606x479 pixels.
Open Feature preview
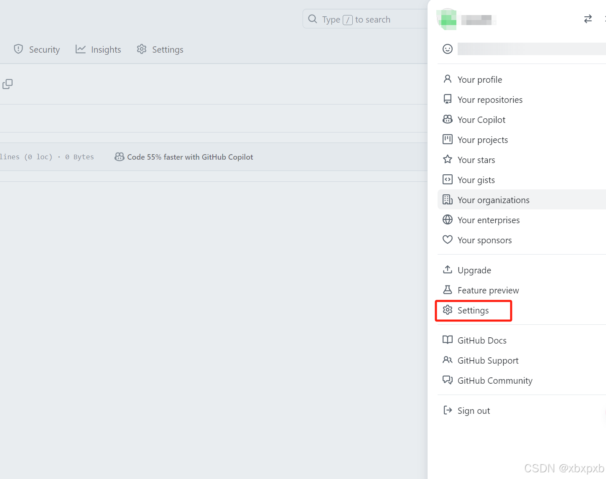click(522, 290)
